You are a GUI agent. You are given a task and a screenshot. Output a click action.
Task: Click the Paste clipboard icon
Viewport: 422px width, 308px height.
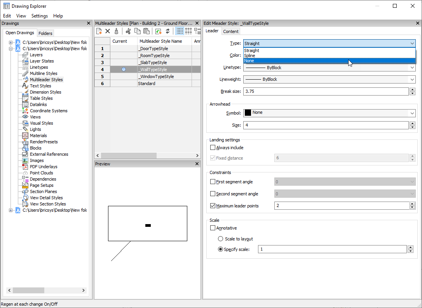click(x=146, y=31)
